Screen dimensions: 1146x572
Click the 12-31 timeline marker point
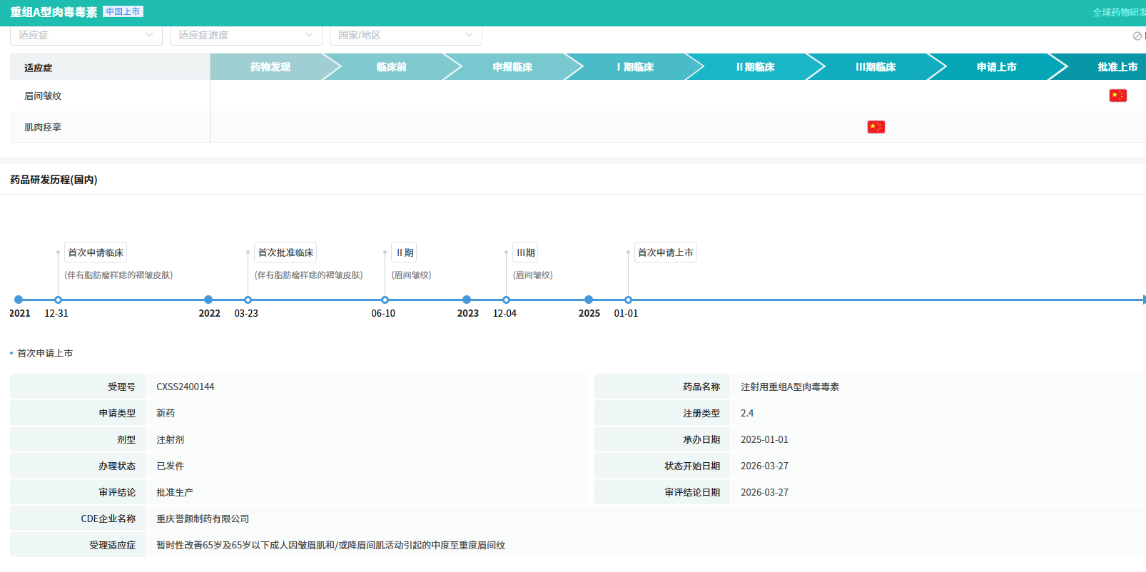point(59,300)
